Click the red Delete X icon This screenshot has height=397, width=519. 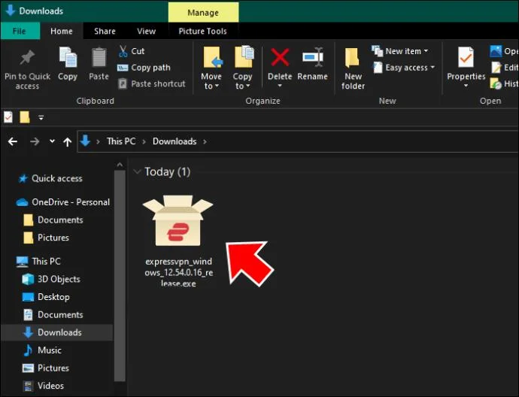click(280, 57)
